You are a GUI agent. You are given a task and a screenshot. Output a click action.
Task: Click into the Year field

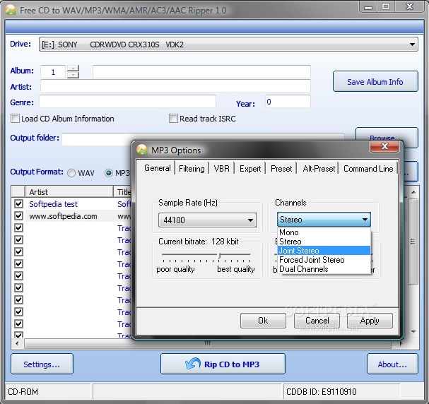[288, 102]
